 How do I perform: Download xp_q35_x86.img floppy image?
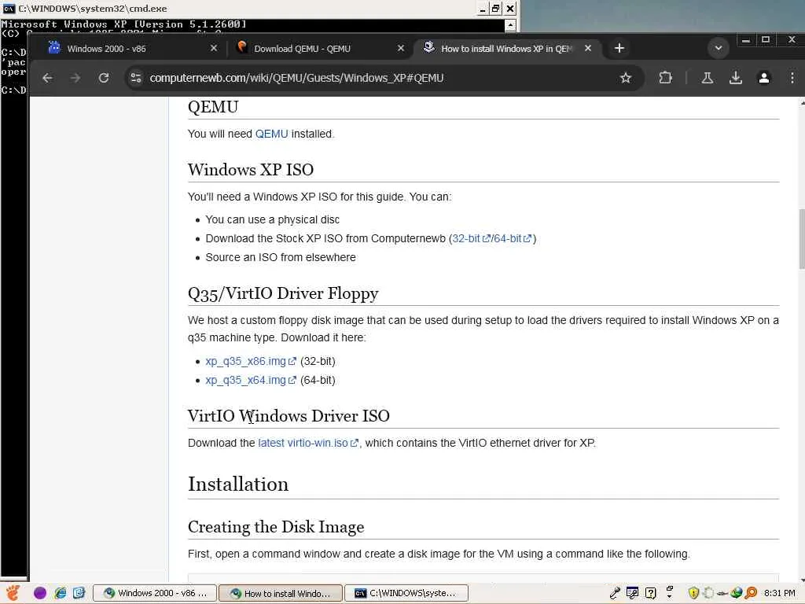251,362
